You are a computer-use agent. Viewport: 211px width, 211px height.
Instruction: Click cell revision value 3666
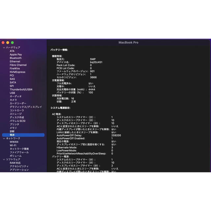[x=93, y=77]
